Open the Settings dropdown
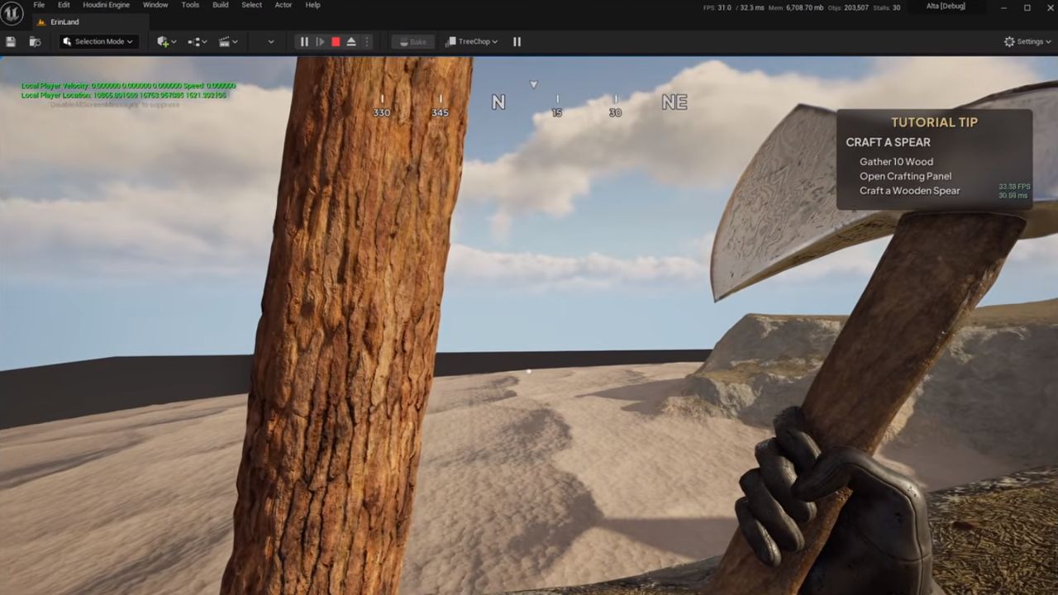This screenshot has height=595, width=1058. click(x=1027, y=41)
